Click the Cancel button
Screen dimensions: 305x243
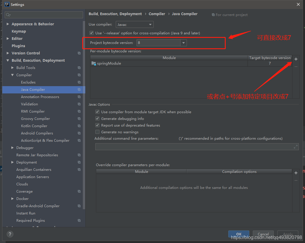263,234
